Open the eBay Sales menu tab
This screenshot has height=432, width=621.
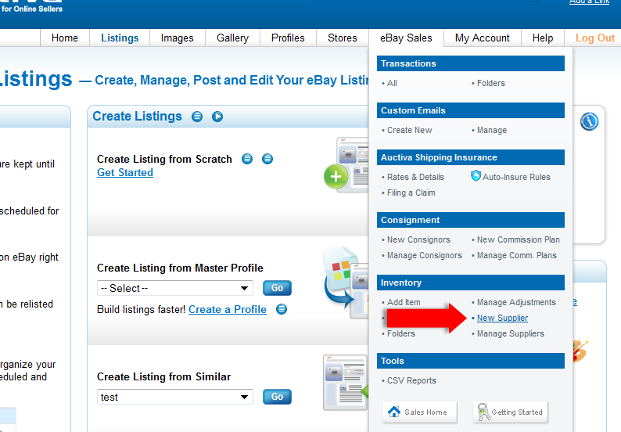[x=406, y=38]
